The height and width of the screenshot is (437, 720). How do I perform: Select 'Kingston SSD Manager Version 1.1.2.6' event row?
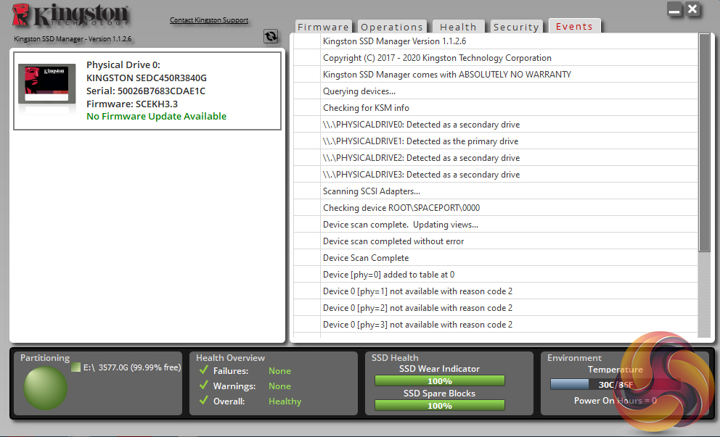[x=496, y=41]
